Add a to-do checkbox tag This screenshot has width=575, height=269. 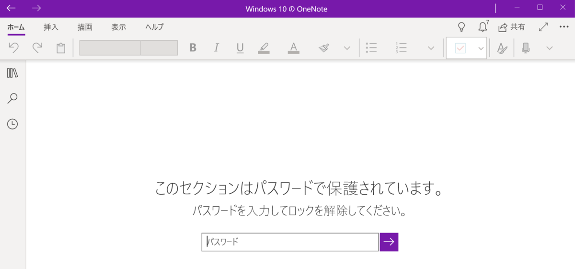click(x=460, y=48)
